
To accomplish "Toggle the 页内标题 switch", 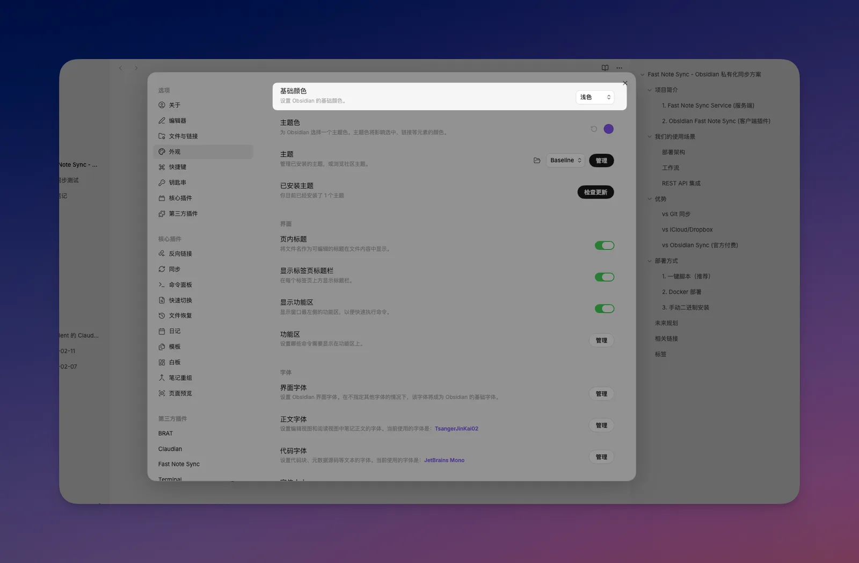I will [x=605, y=246].
